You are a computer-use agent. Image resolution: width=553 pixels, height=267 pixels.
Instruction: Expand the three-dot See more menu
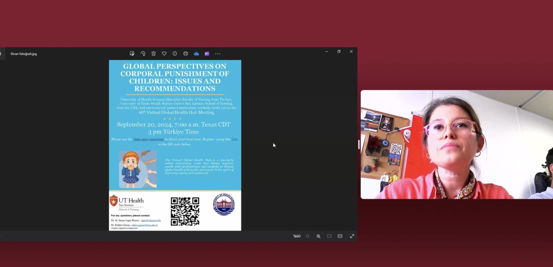point(218,53)
